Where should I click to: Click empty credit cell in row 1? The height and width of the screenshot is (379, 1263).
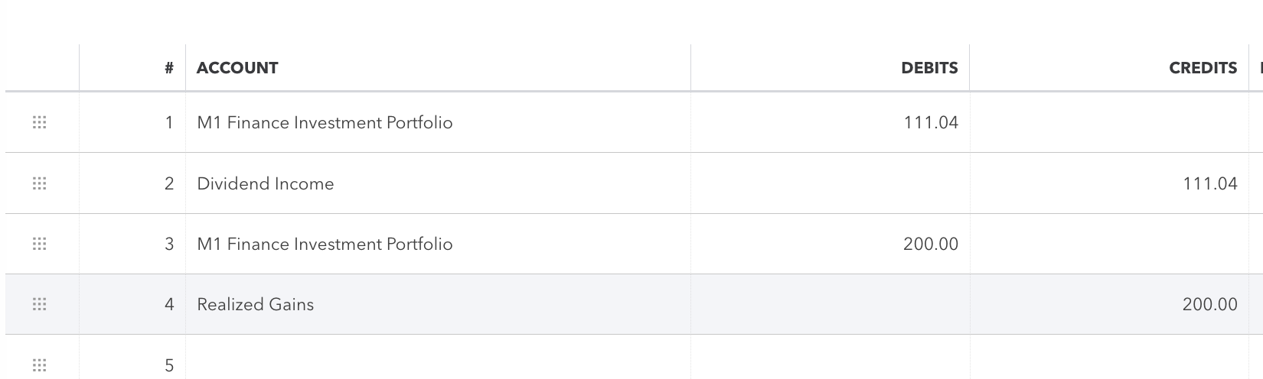(1108, 122)
